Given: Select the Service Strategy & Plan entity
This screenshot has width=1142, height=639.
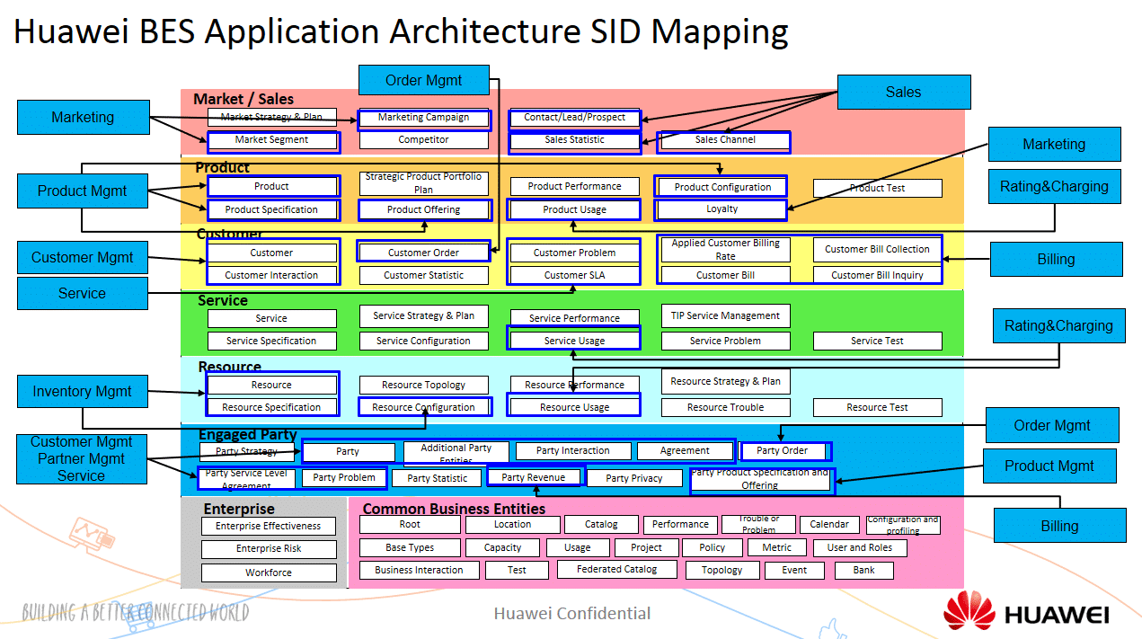Looking at the screenshot, I should coord(424,316).
